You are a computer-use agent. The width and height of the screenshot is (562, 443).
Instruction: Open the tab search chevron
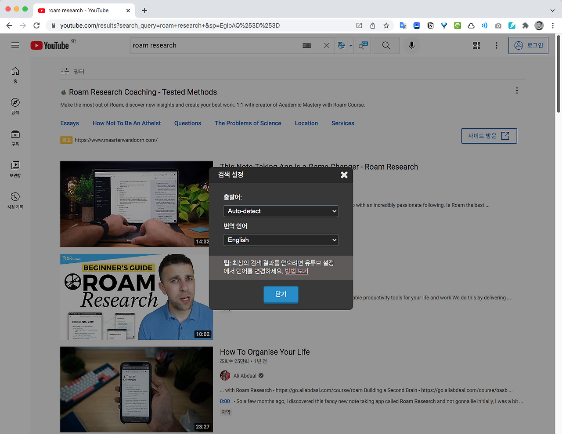(x=552, y=11)
